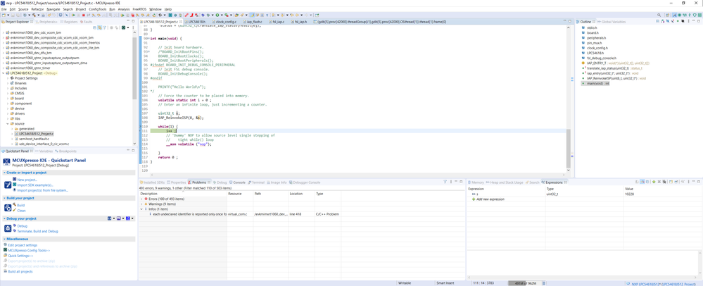Image resolution: width=703 pixels, height=286 pixels.
Task: Click the Filter icon in Problems view toolbar
Action: pos(445,181)
